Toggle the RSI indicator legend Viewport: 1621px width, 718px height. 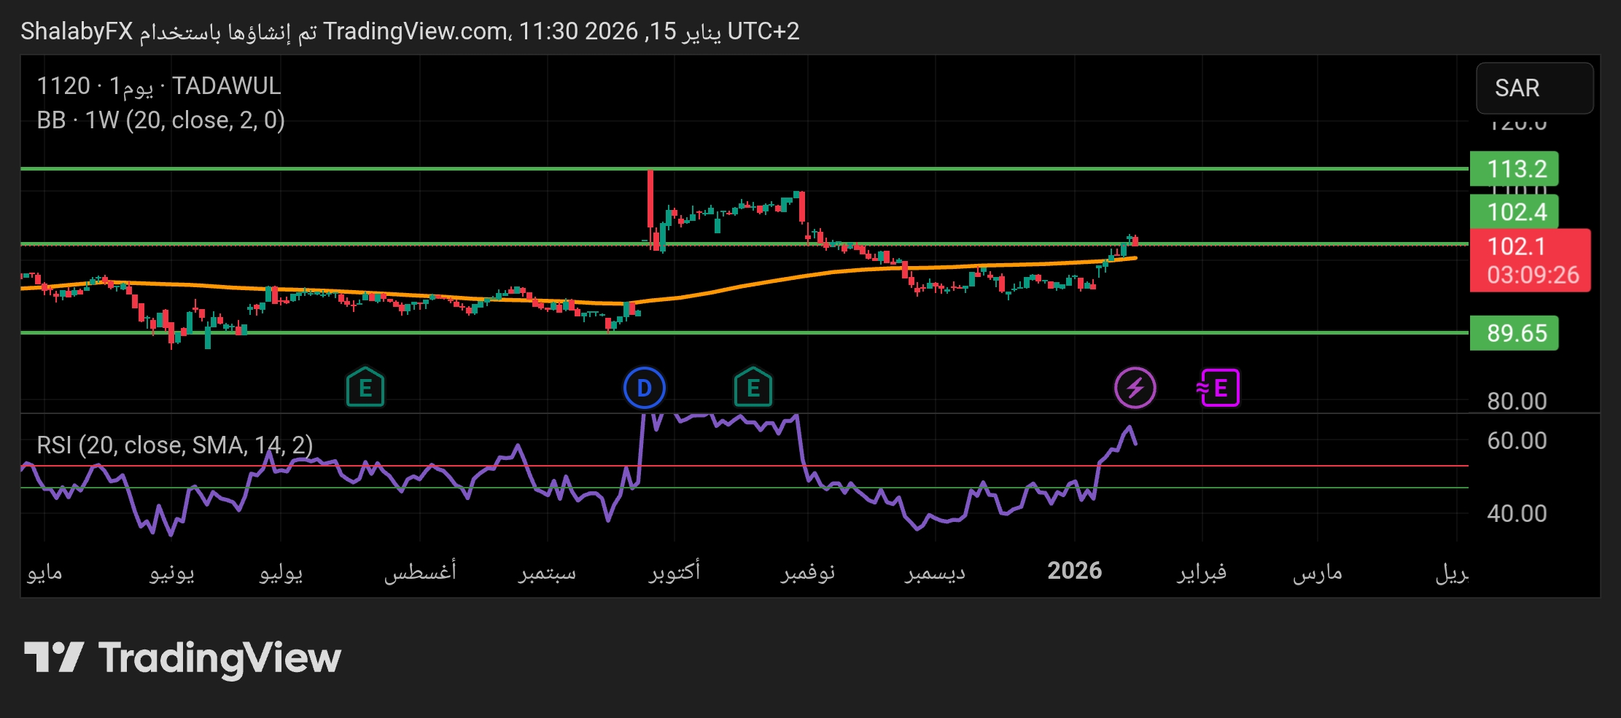coord(175,445)
